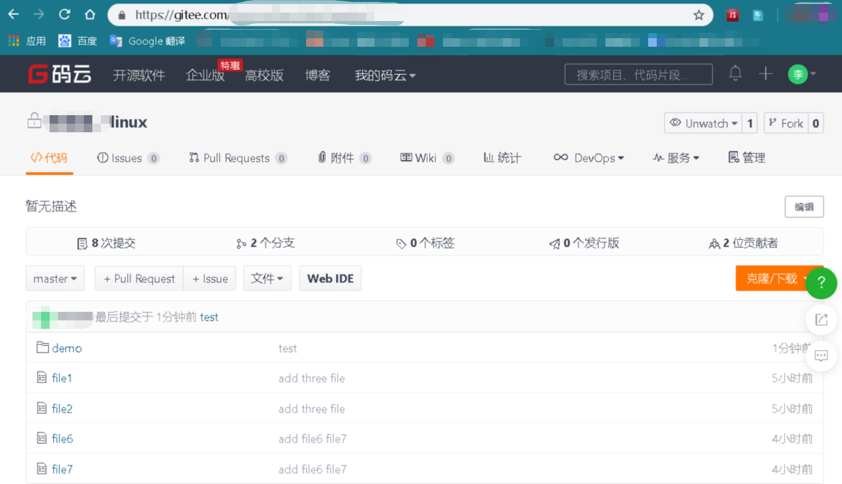The width and height of the screenshot is (842, 484).
Task: Click the 'test' commit message for demo
Action: [288, 348]
